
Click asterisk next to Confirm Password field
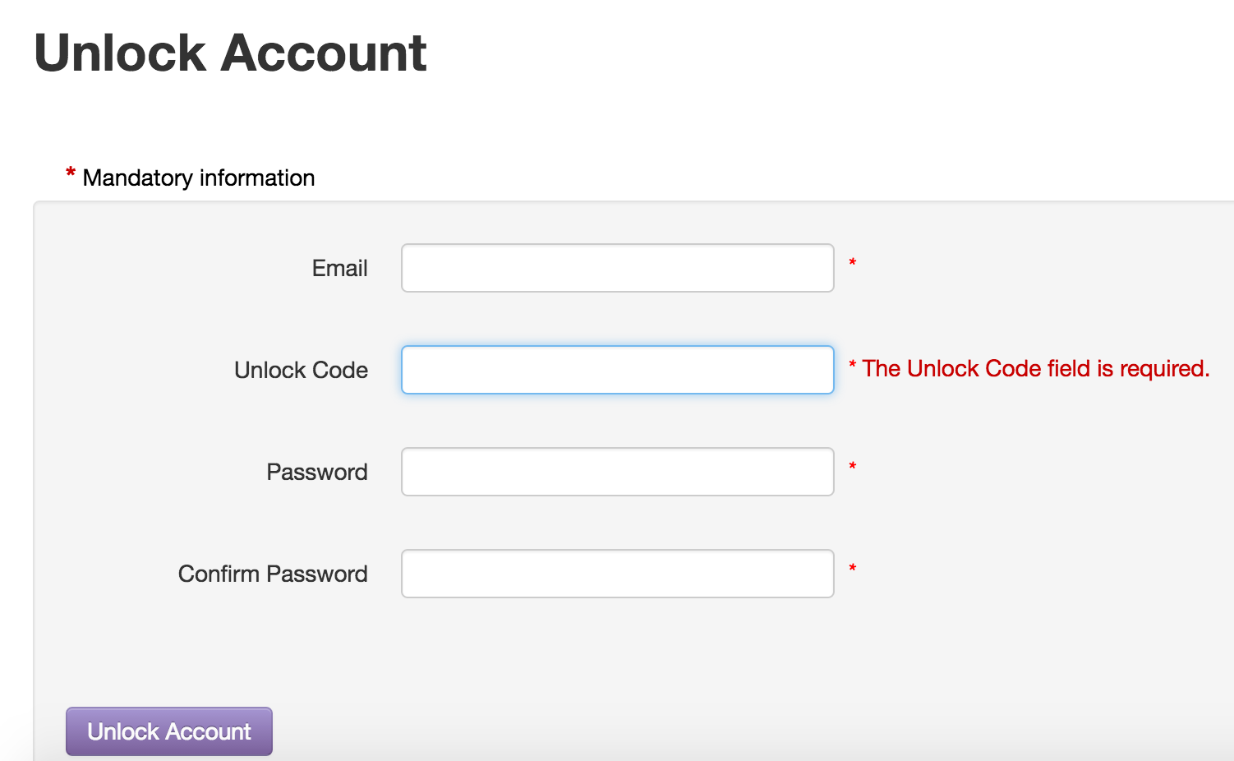(x=853, y=570)
